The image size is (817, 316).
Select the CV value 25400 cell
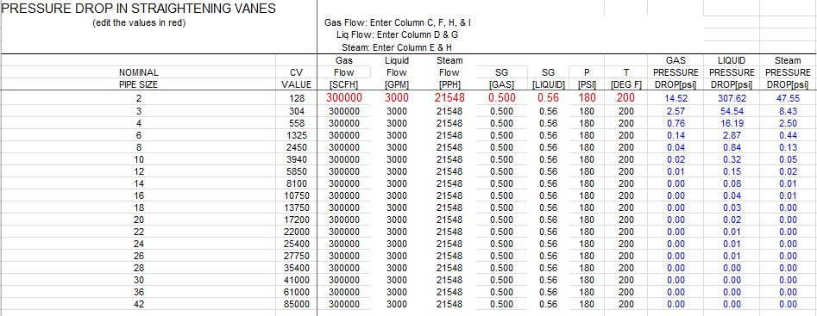pos(298,243)
